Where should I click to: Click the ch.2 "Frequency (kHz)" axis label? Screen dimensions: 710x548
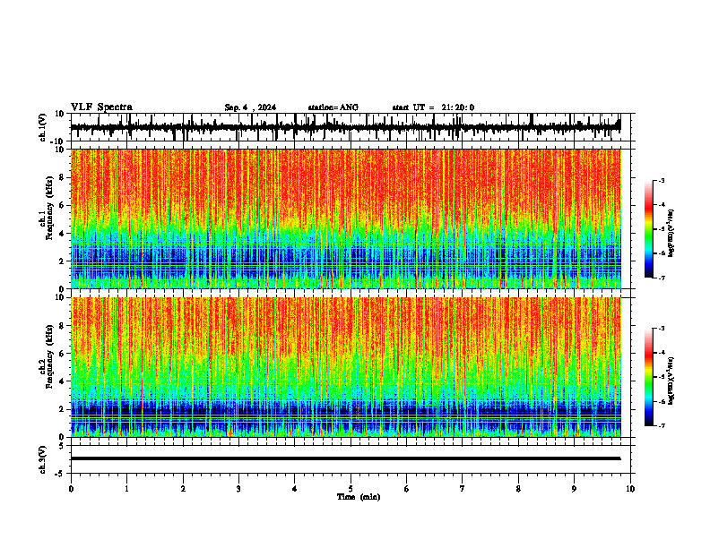tap(50, 356)
